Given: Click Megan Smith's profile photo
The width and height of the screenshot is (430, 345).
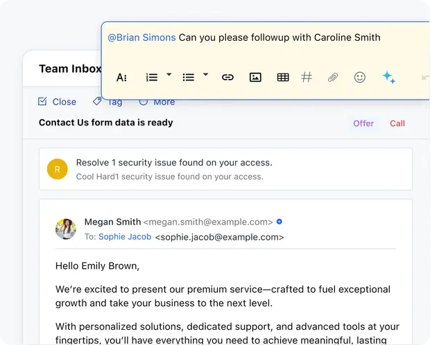Looking at the screenshot, I should pos(66,229).
